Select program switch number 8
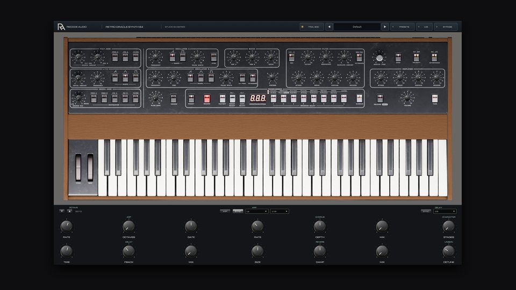 point(343,98)
